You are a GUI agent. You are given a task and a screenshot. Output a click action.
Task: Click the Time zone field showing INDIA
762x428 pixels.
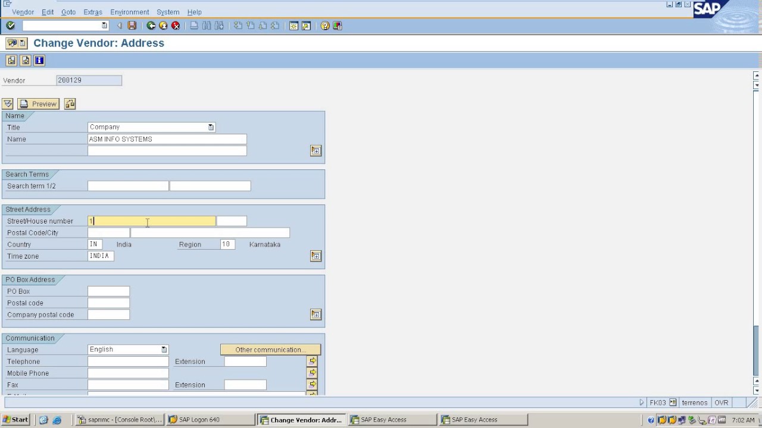pos(101,256)
